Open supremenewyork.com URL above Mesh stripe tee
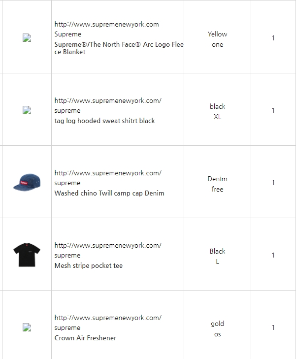 [x=108, y=245]
